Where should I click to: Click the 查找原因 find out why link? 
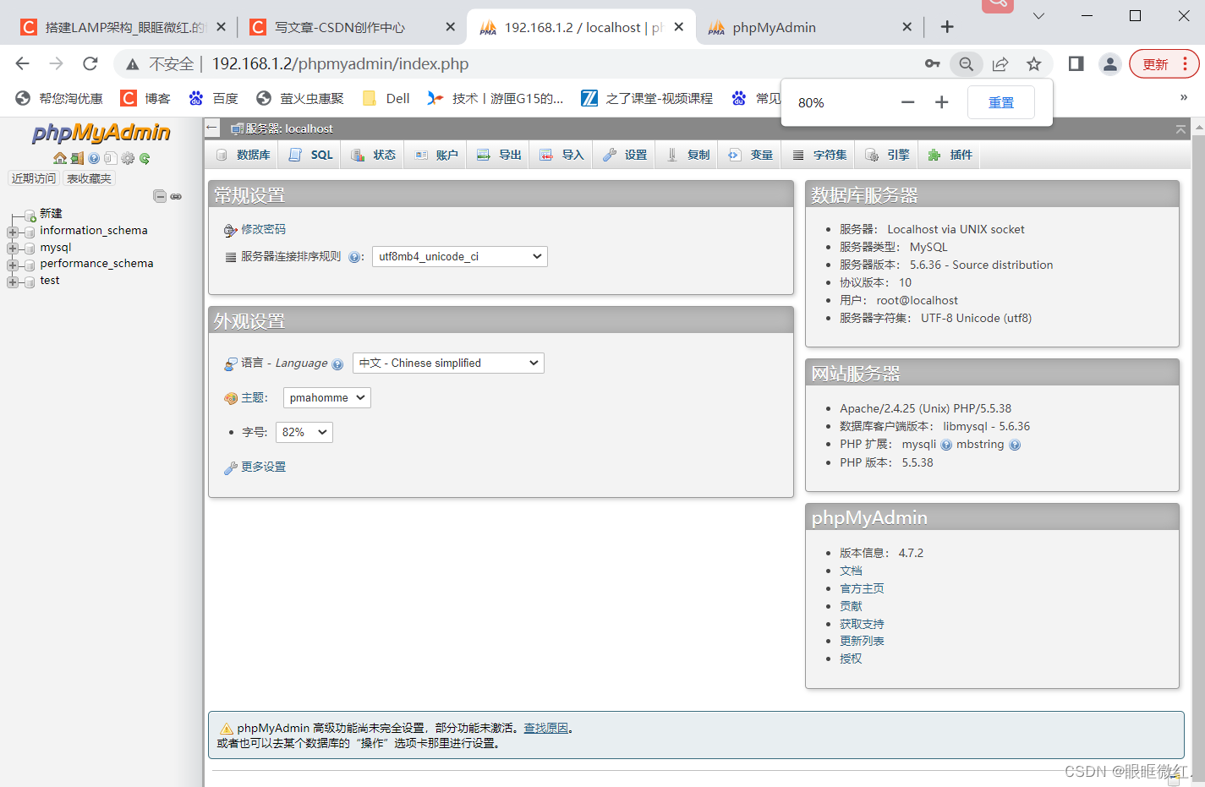pos(545,728)
